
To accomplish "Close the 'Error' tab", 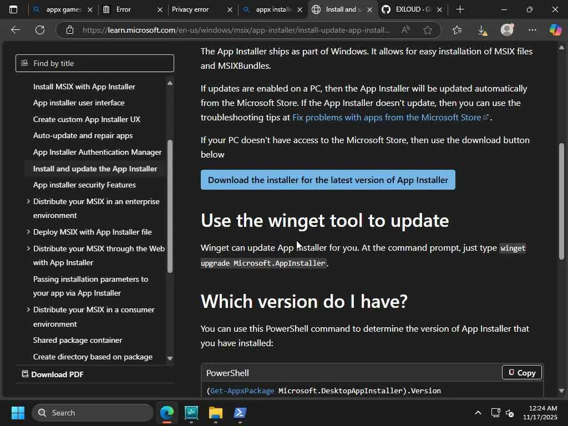I will (160, 10).
